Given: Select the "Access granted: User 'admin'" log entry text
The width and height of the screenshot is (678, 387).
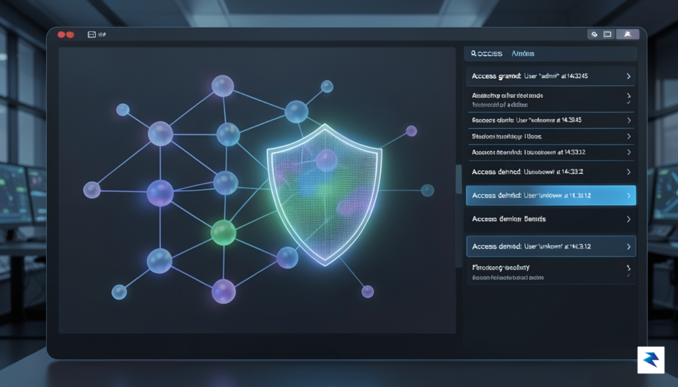Looking at the screenshot, I should pos(530,77).
